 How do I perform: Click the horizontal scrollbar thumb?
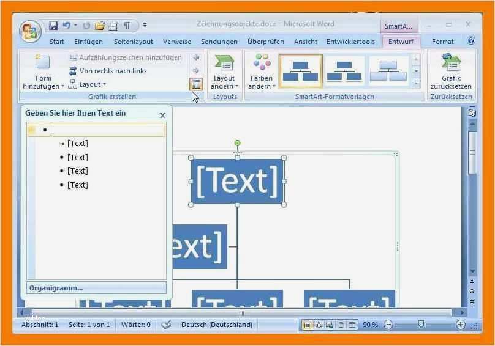(241, 313)
